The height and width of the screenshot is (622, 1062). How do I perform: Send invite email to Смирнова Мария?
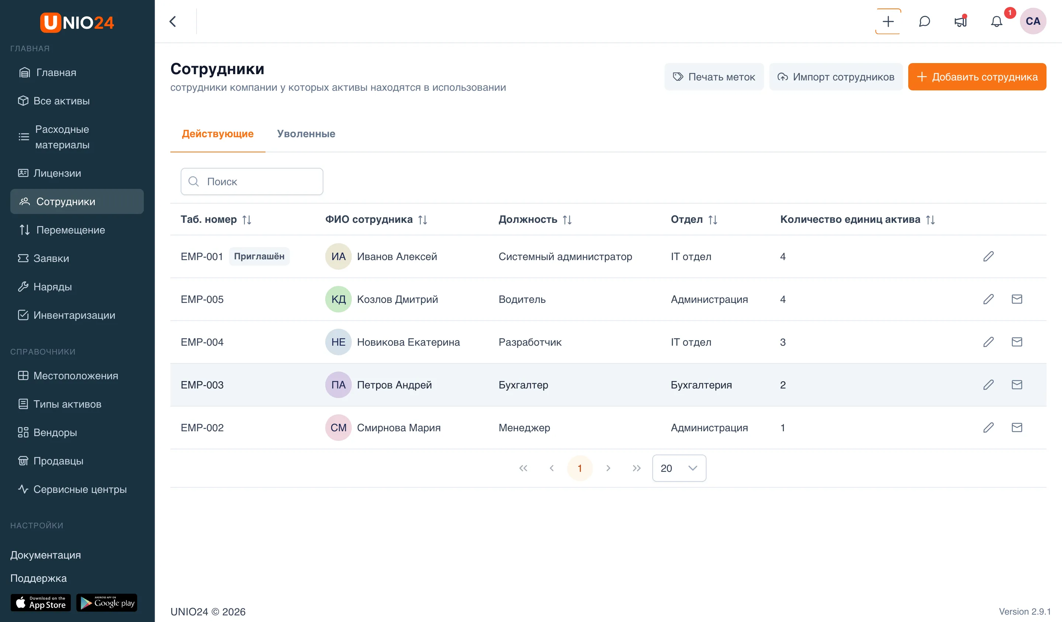[1017, 428]
